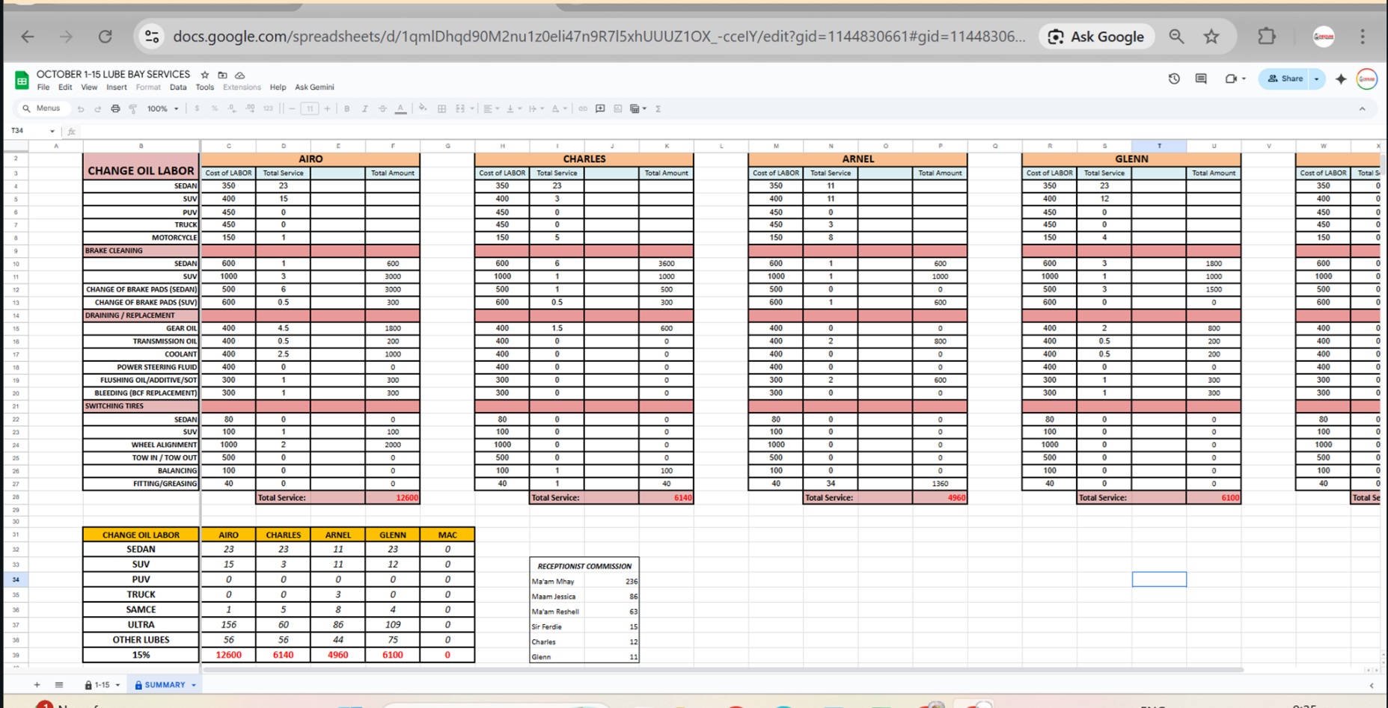
Task: Open the vertical align dropdown
Action: (513, 109)
